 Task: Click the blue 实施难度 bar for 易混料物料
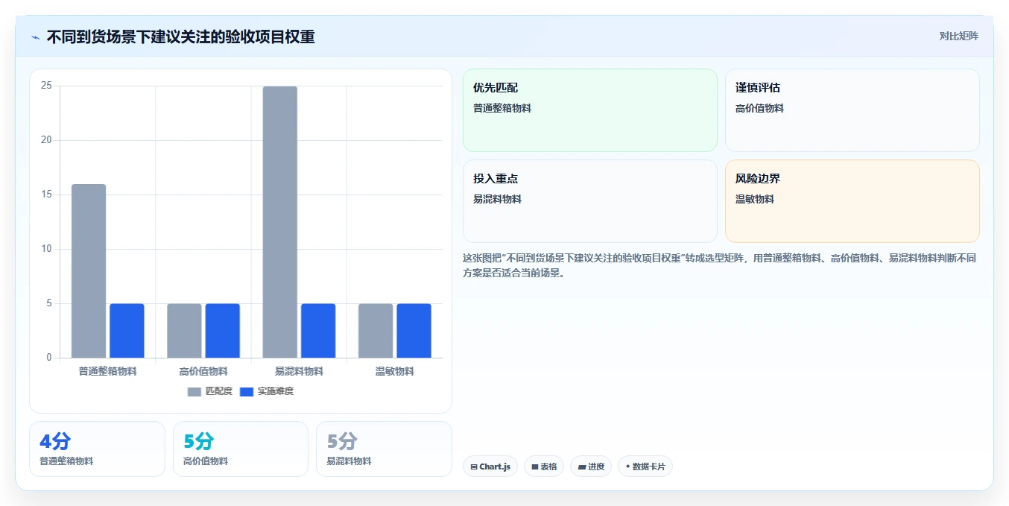pyautogui.click(x=318, y=331)
